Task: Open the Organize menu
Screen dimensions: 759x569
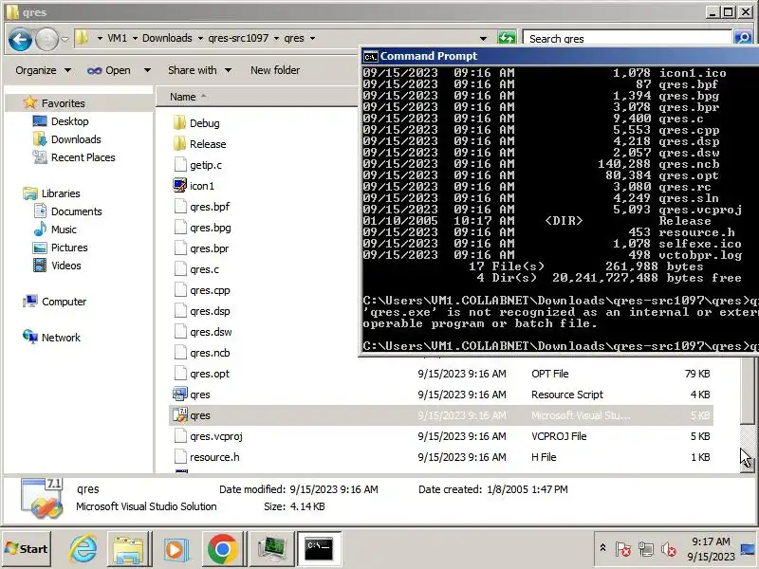Action: point(43,70)
